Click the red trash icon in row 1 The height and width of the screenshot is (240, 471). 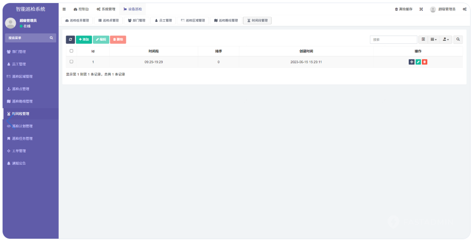pos(425,62)
